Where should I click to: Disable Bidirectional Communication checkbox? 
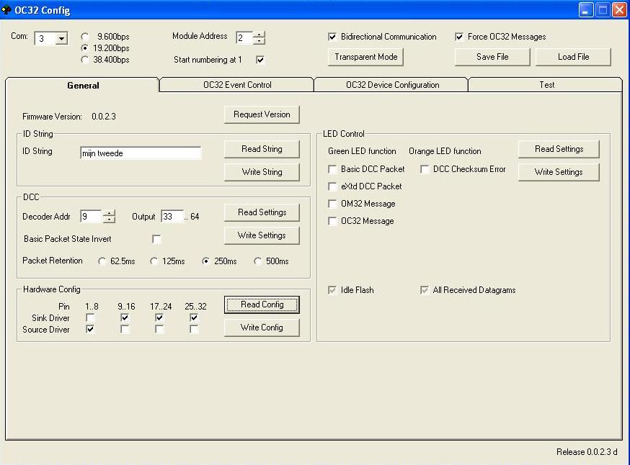[x=332, y=37]
